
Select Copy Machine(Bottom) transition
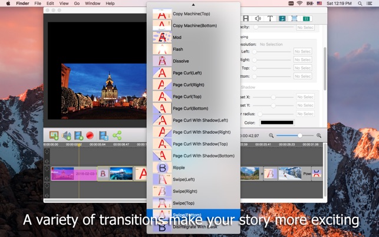click(x=193, y=25)
